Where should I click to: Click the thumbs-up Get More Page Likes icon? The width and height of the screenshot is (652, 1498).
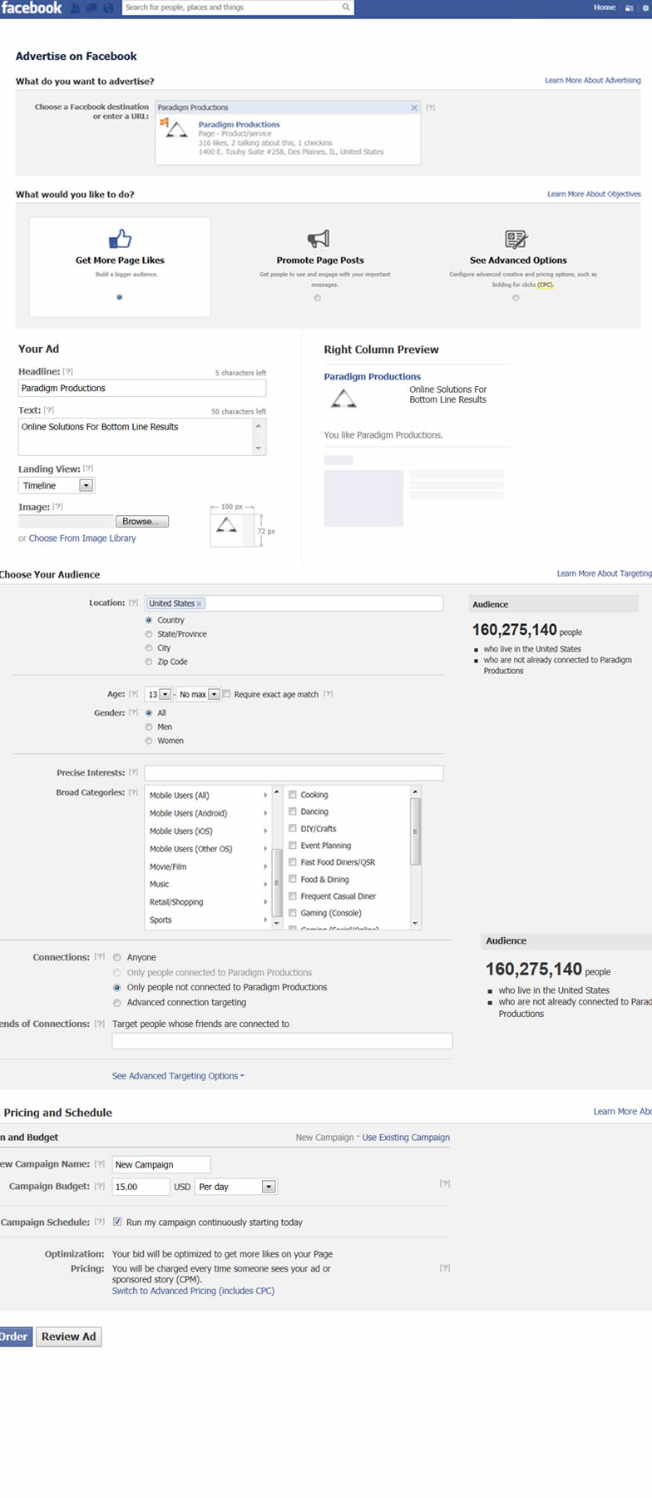coord(120,239)
